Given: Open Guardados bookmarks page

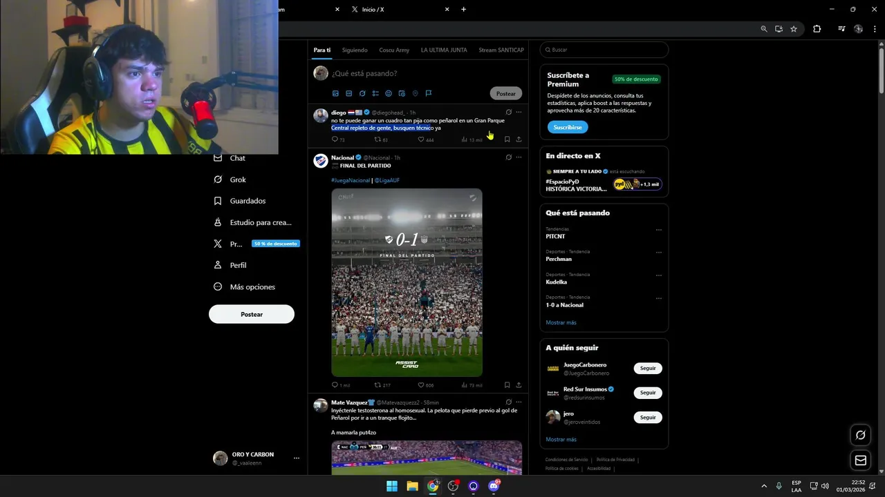Looking at the screenshot, I should pos(241,201).
